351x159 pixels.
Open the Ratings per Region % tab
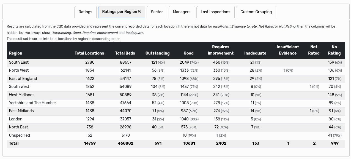(122, 12)
